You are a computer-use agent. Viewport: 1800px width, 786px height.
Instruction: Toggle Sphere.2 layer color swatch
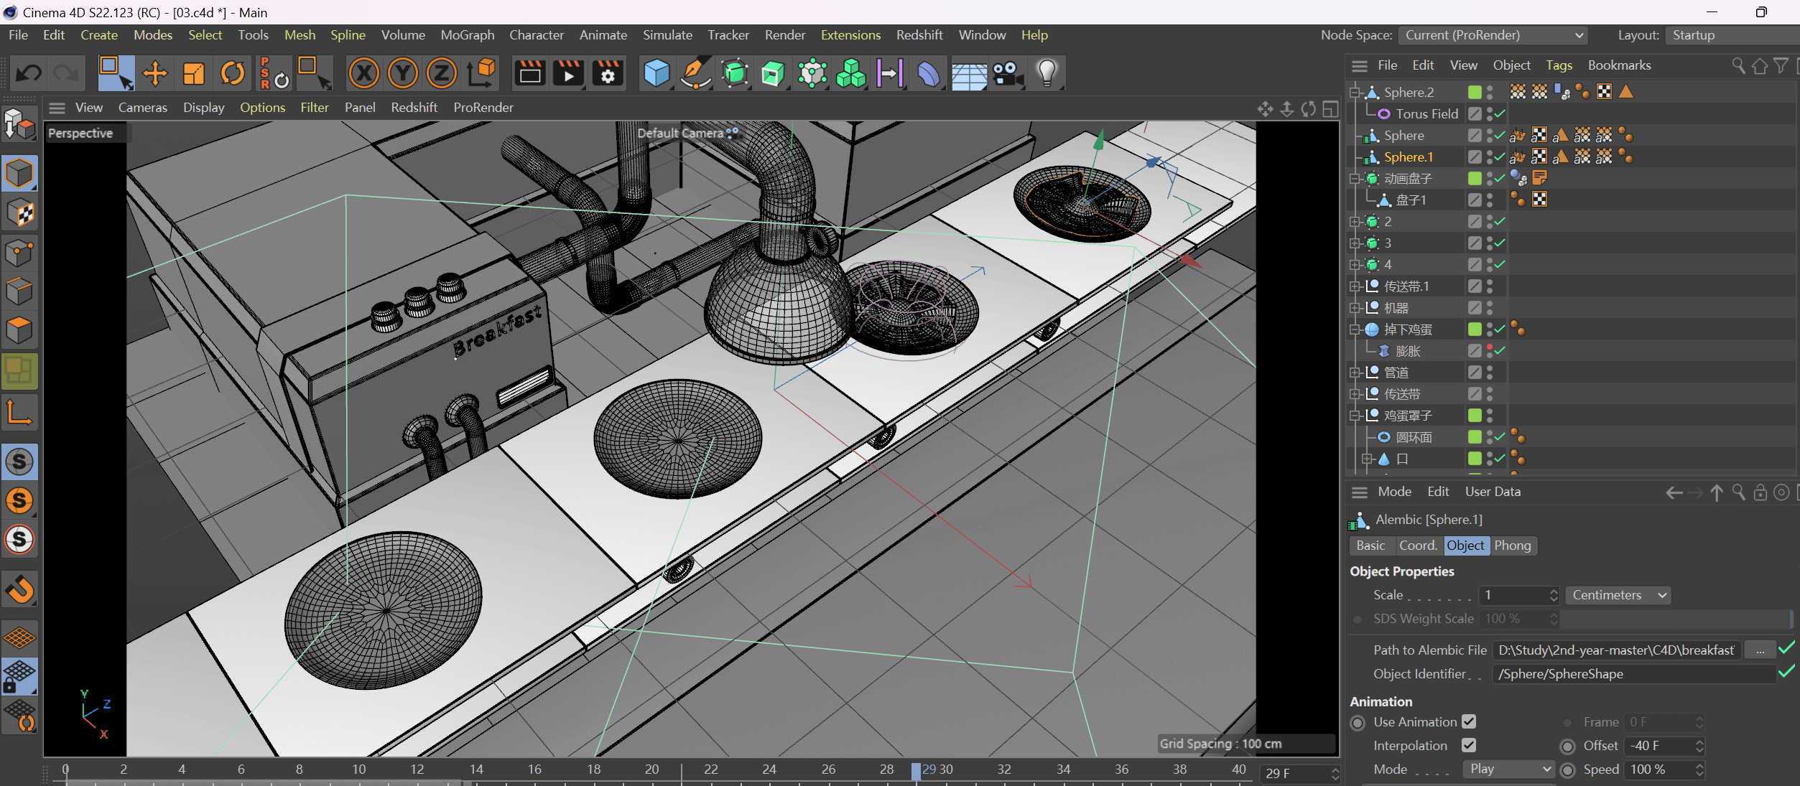coord(1475,92)
